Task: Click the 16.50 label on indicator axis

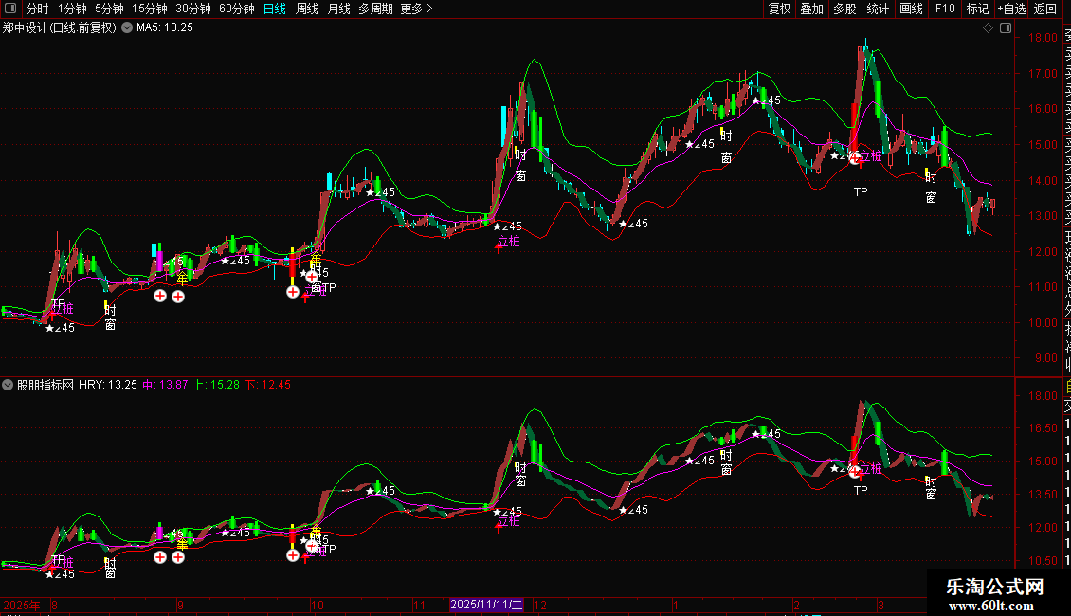Action: click(x=1044, y=429)
